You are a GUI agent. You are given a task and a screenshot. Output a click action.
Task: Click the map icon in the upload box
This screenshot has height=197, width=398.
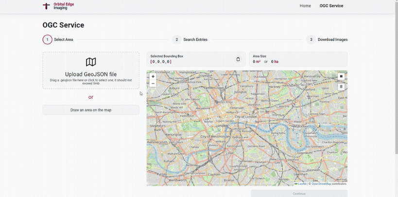pyautogui.click(x=91, y=62)
